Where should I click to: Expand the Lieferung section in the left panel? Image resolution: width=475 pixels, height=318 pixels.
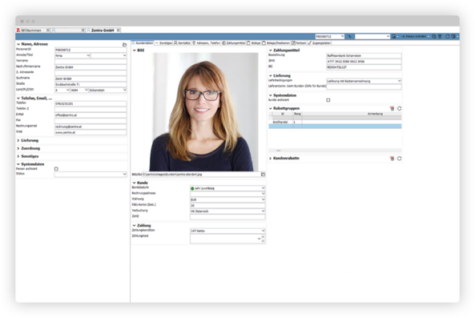point(18,140)
